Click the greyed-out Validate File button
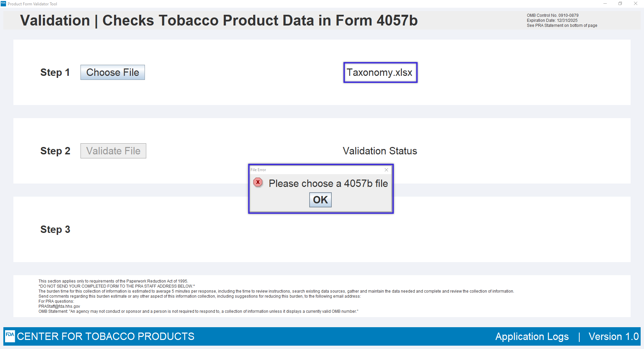 [113, 151]
